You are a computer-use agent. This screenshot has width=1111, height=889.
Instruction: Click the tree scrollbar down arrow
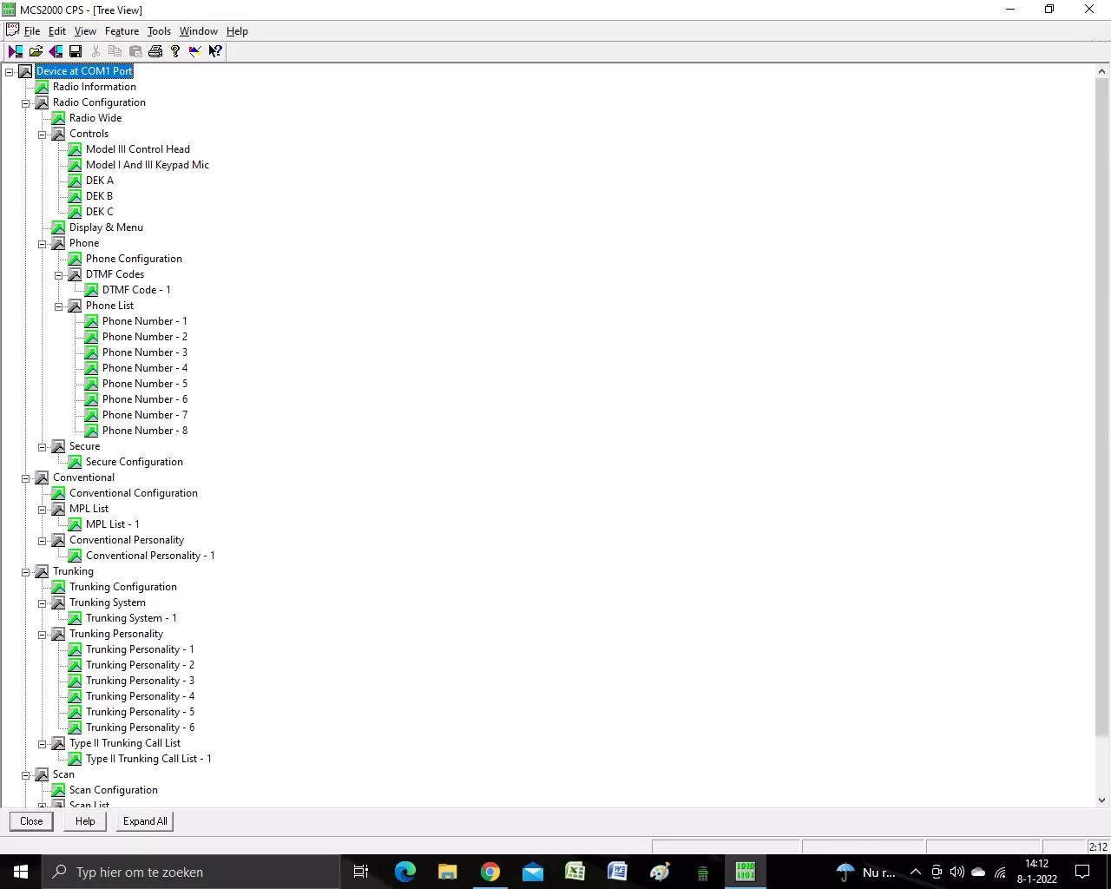click(1102, 800)
